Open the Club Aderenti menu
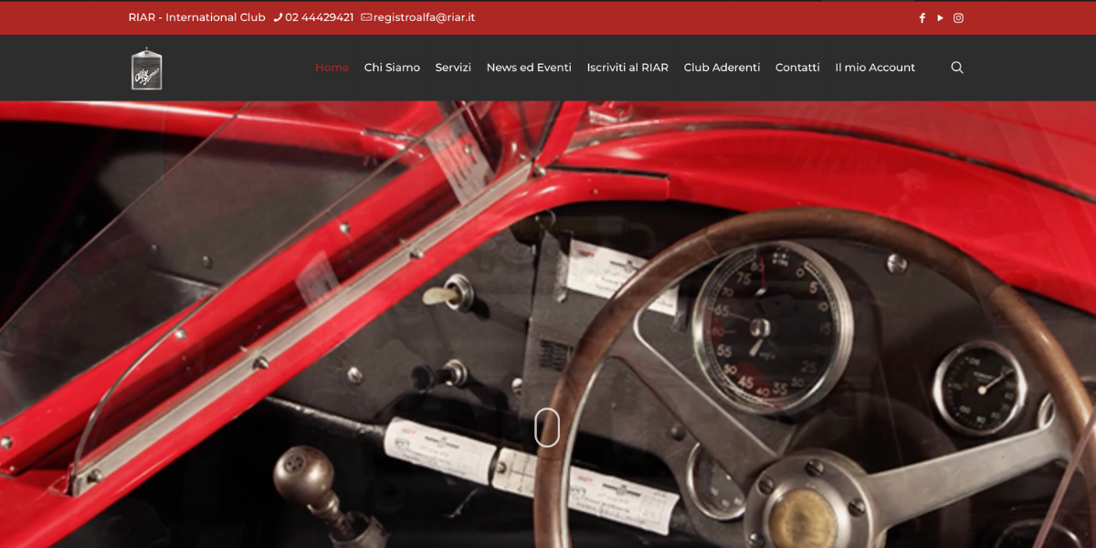1096x548 pixels. coord(722,68)
